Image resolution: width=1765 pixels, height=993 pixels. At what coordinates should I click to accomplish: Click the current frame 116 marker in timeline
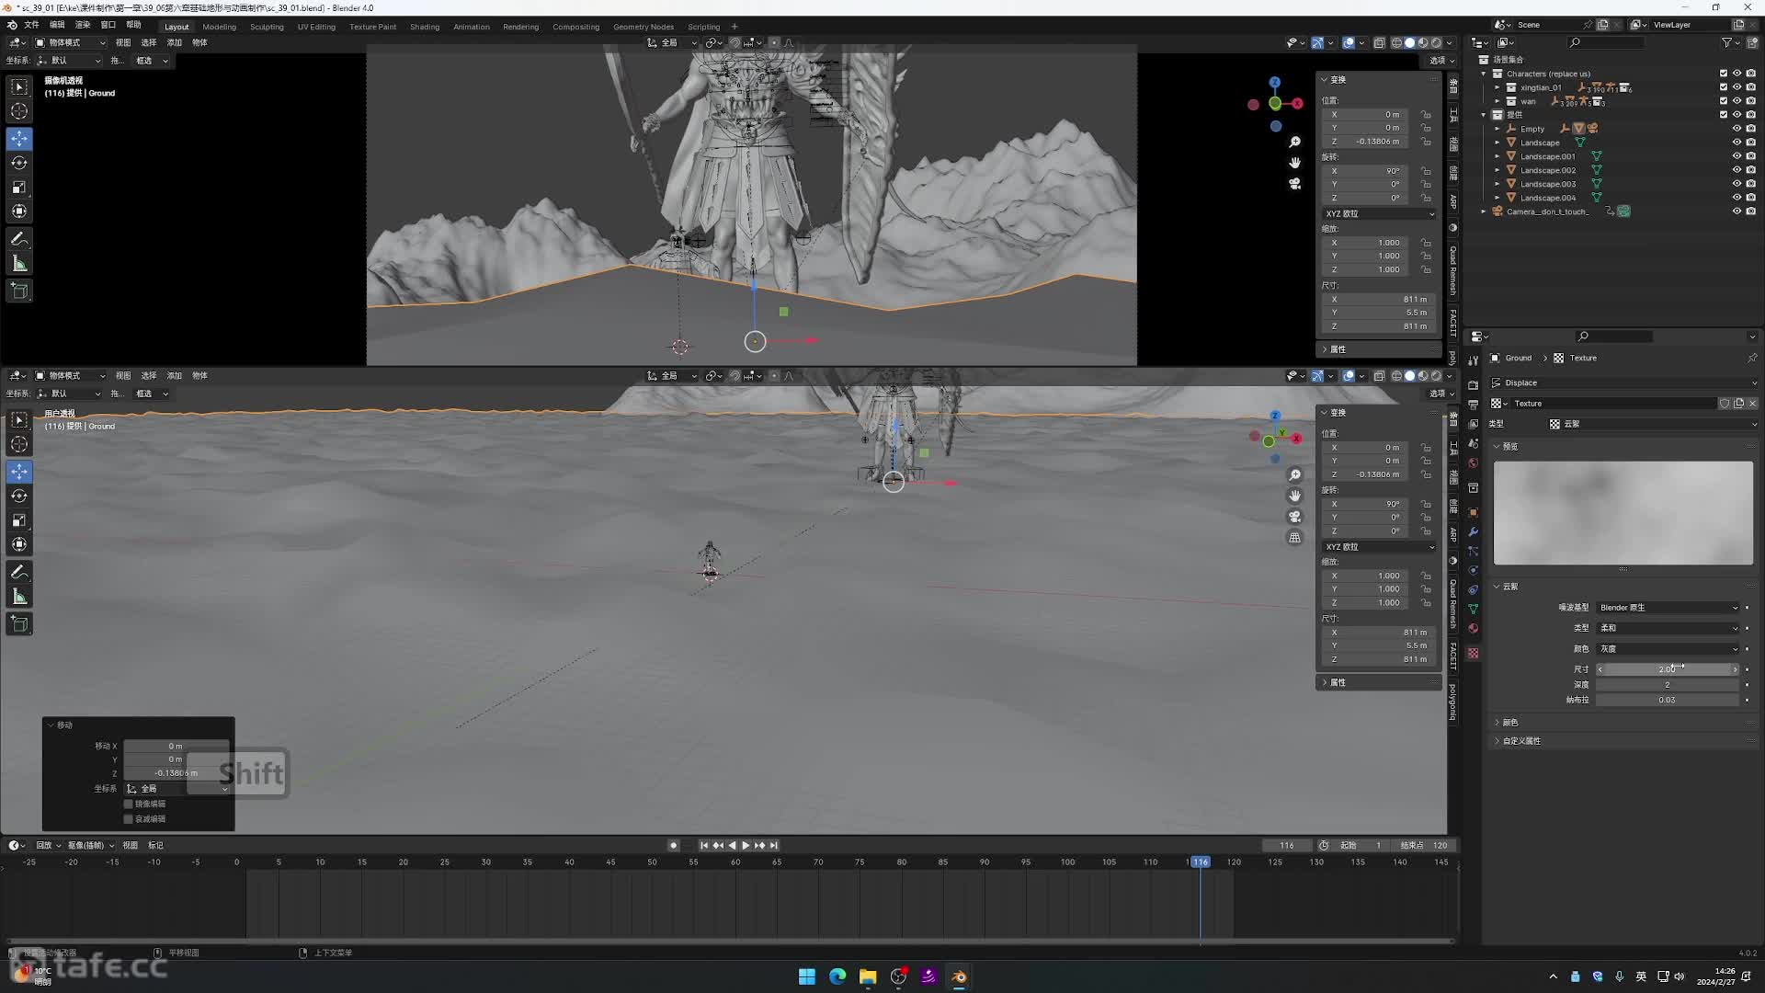coord(1201,862)
